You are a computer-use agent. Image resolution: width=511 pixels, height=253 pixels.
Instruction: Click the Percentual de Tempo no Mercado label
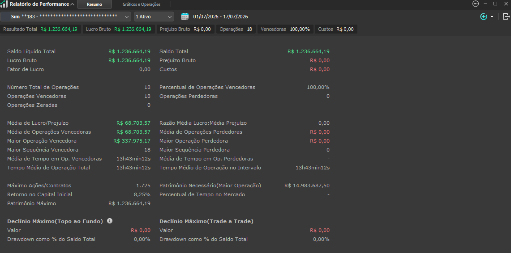202,194
